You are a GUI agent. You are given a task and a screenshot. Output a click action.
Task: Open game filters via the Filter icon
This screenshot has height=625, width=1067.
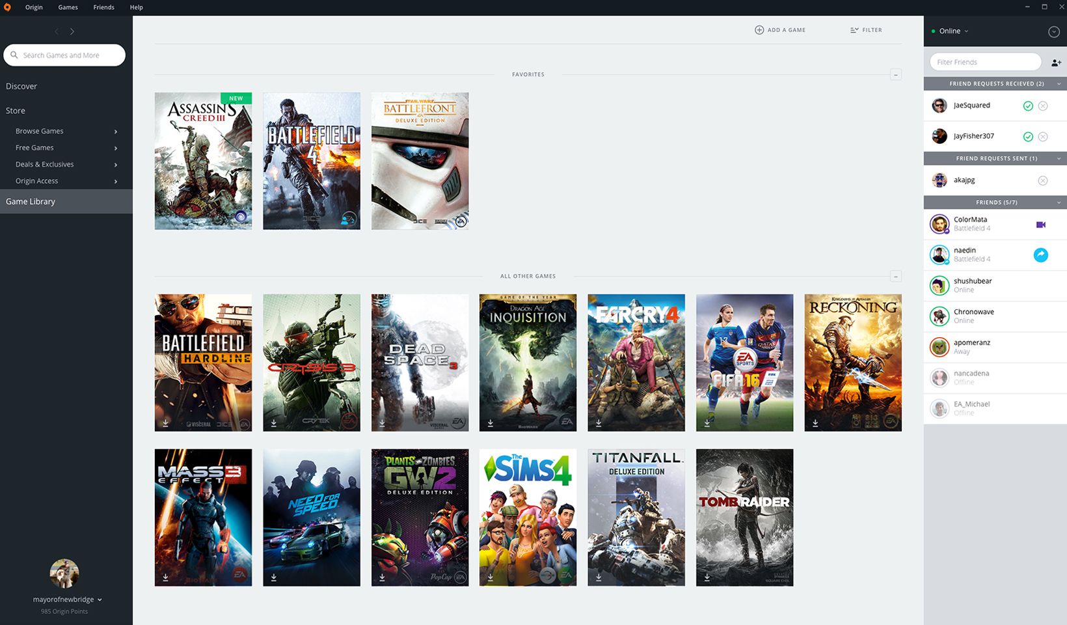854,29
